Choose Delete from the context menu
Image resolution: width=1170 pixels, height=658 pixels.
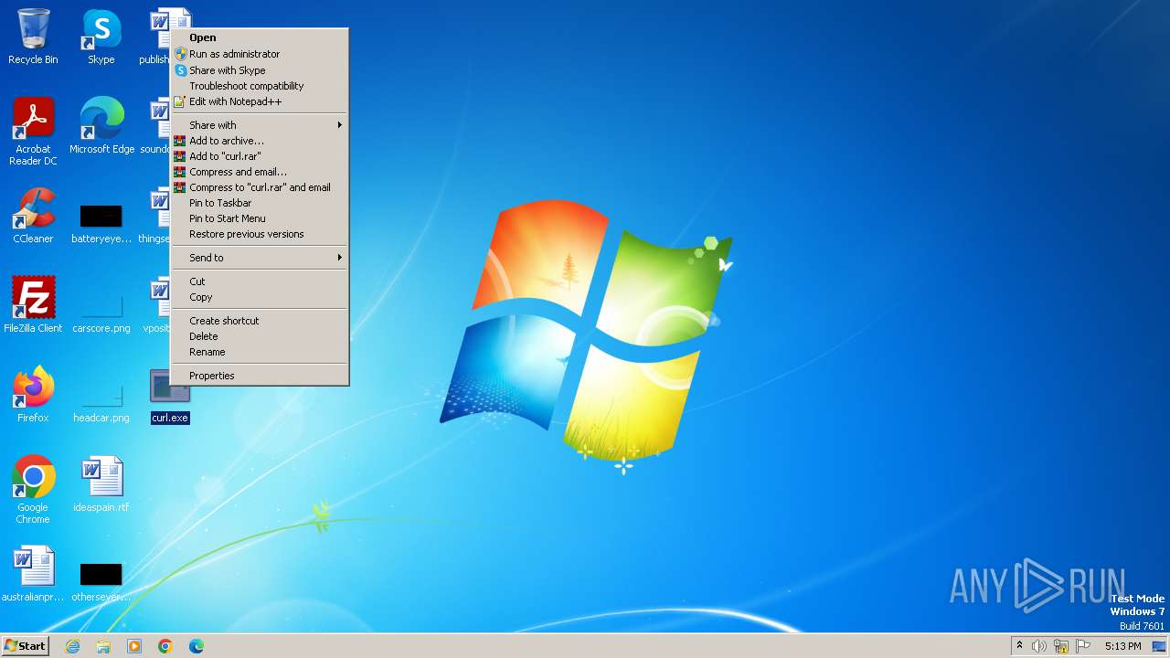pos(260,336)
